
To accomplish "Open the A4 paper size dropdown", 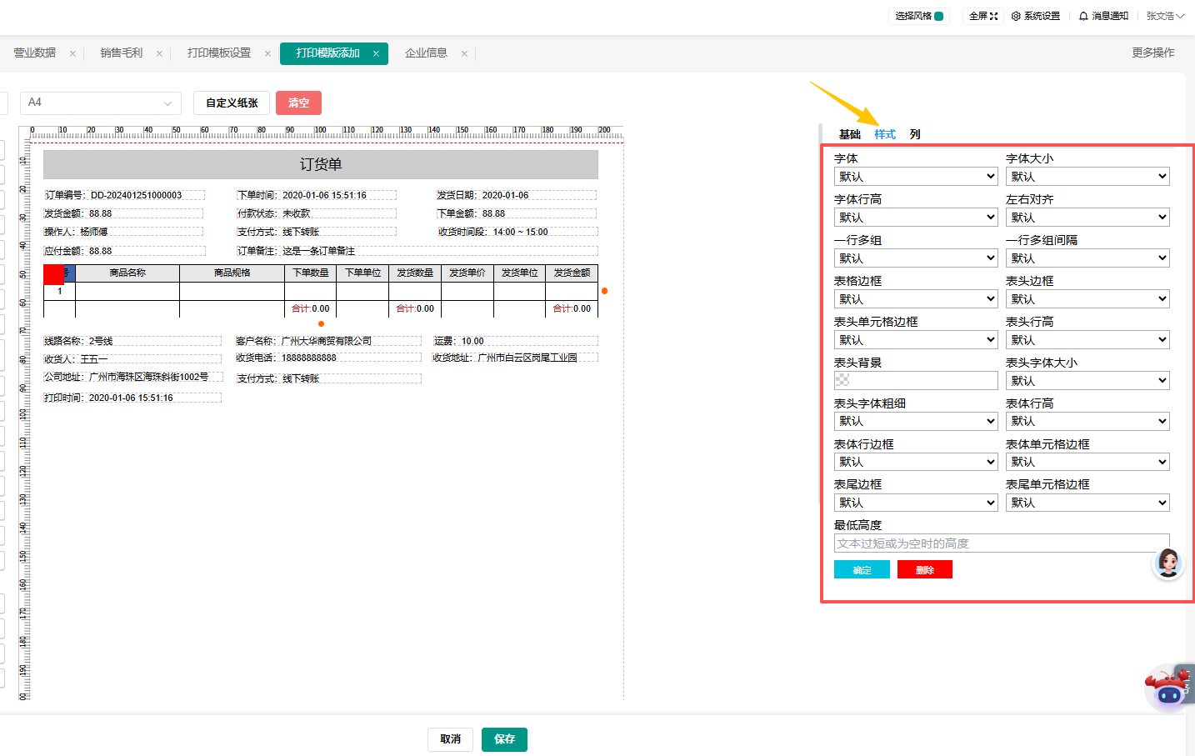I will click(x=101, y=103).
